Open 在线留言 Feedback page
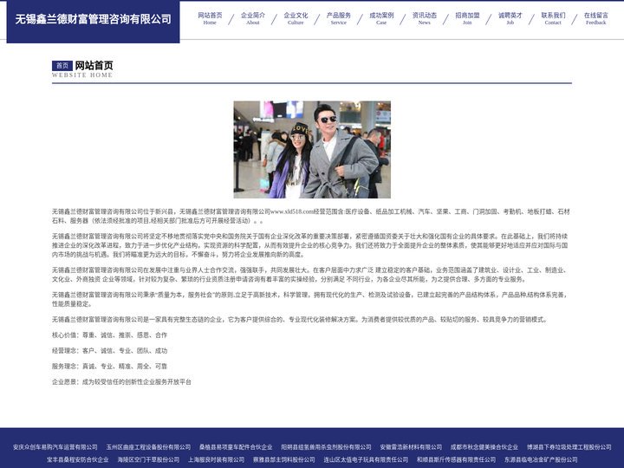624x468 pixels. point(595,18)
